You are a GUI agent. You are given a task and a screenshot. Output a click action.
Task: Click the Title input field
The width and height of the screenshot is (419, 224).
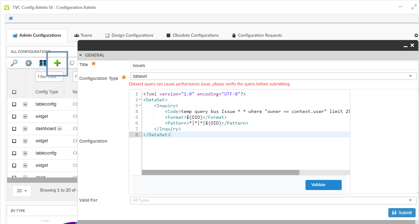click(273, 65)
